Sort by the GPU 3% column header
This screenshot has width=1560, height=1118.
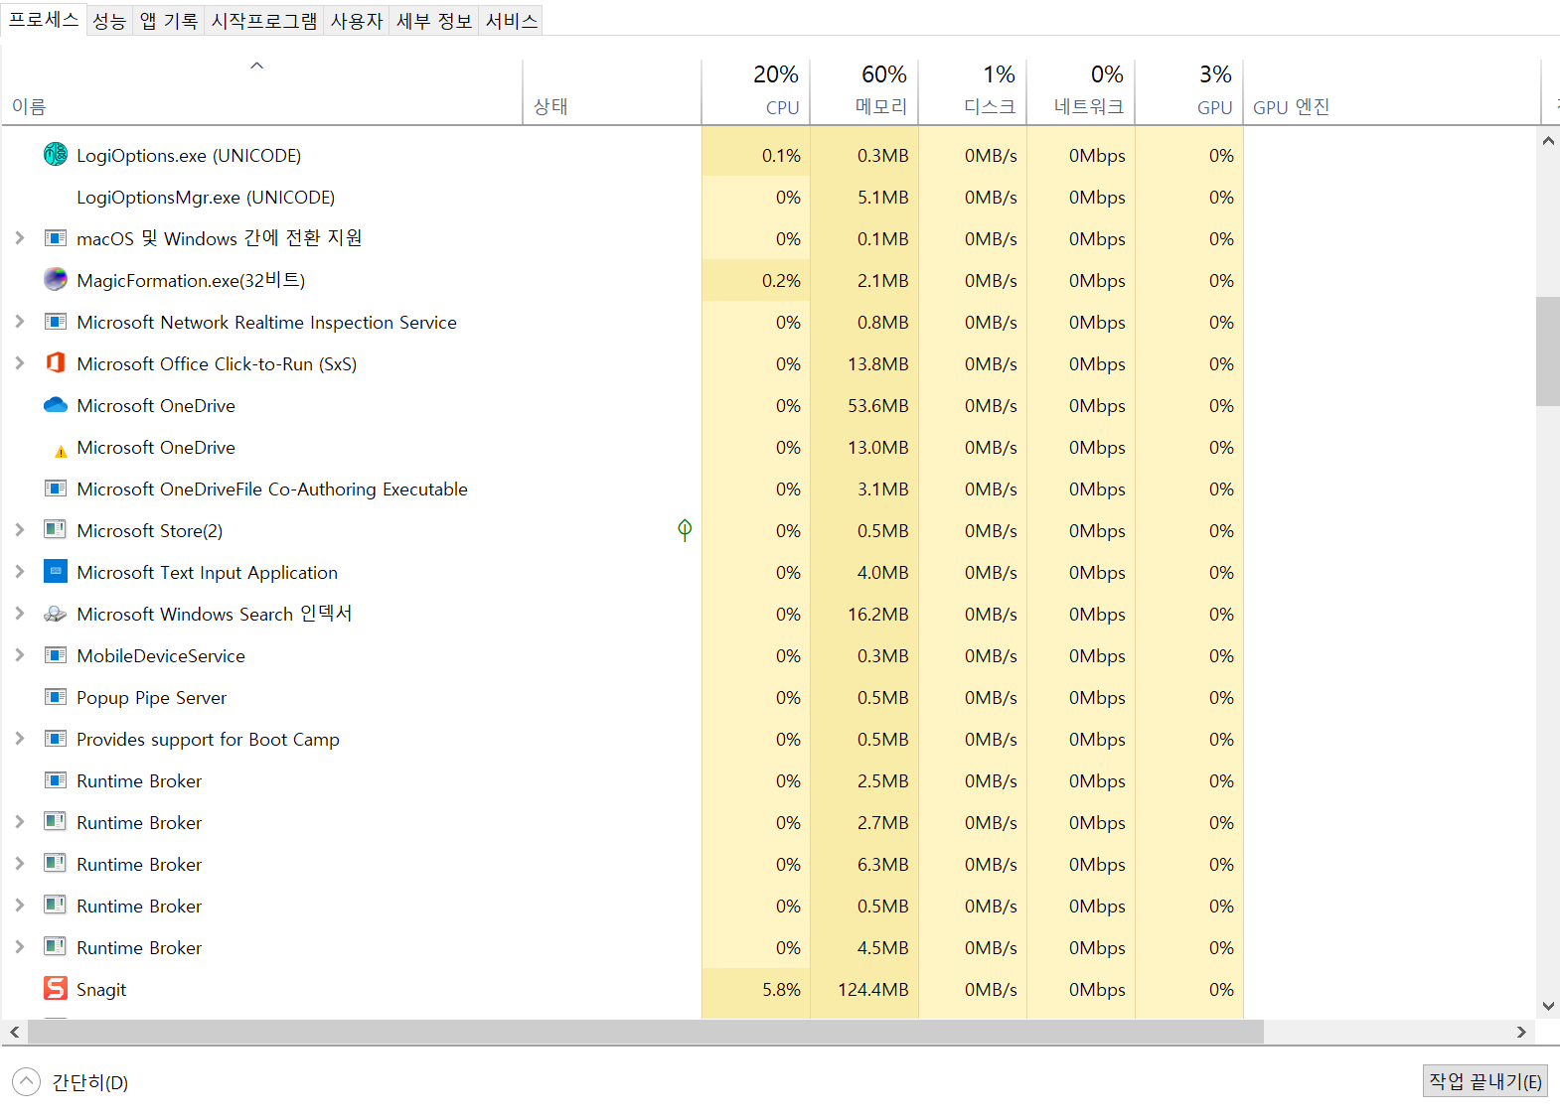1189,91
